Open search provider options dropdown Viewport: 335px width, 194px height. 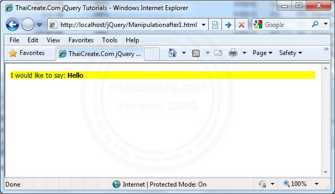coord(325,24)
